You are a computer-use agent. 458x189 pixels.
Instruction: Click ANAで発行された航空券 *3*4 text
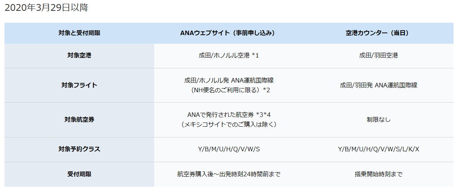click(x=229, y=115)
